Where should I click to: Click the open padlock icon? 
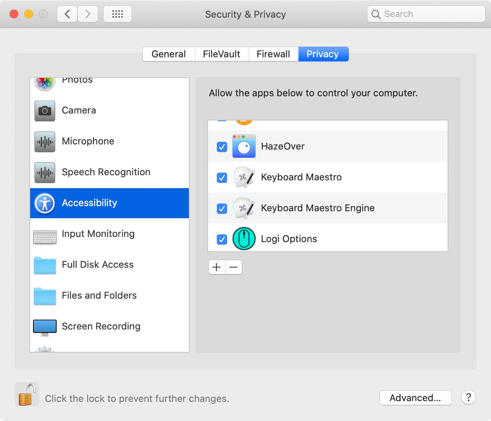27,394
